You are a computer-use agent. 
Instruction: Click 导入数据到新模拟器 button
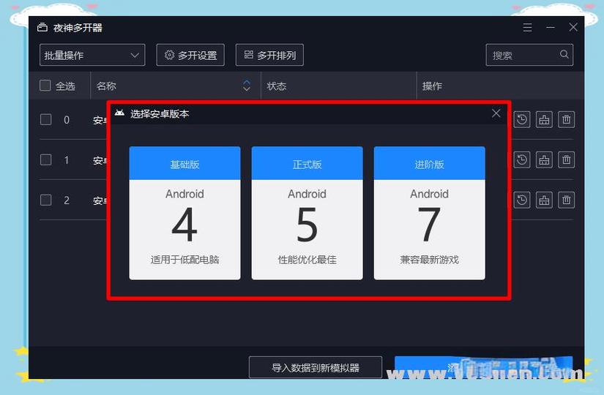coord(316,367)
